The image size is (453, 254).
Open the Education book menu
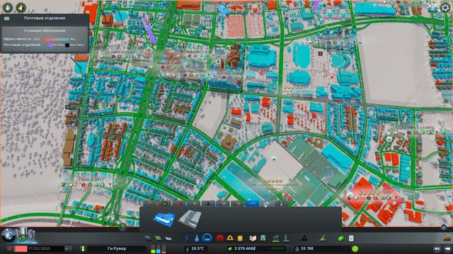[x=253, y=238]
